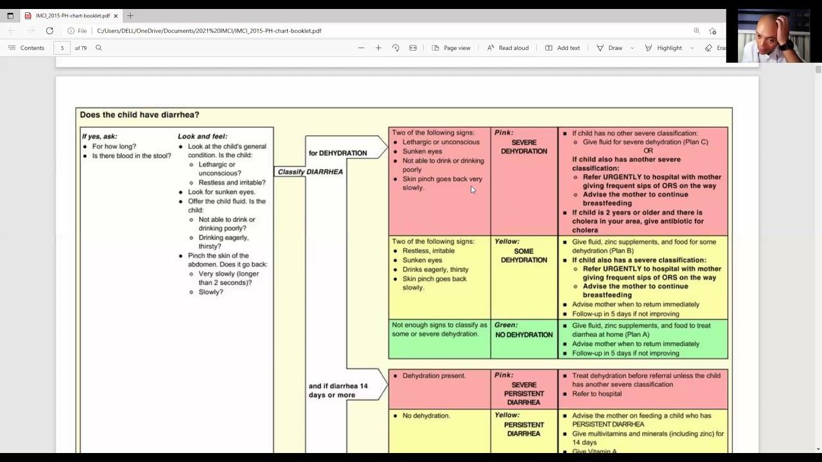This screenshot has height=462, width=822.
Task: Toggle fit to width view
Action: (x=413, y=48)
